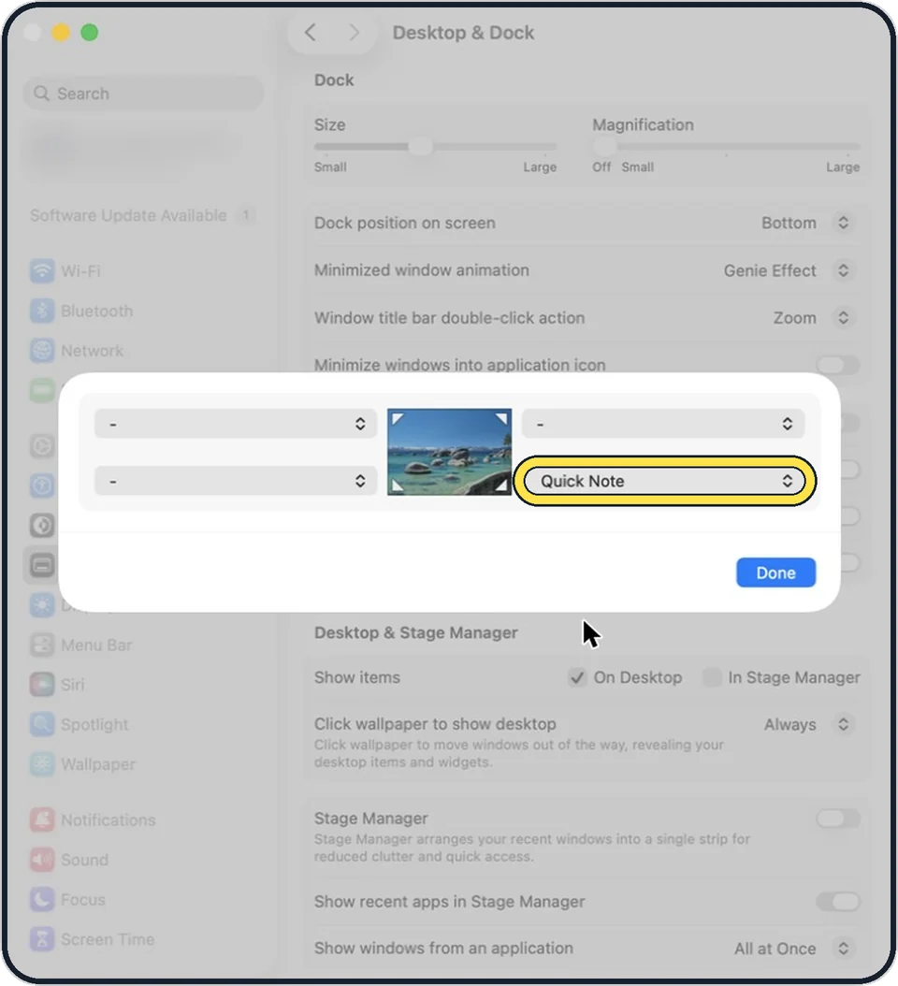The height and width of the screenshot is (986, 898).
Task: Click the Desktop & Dock window title
Action: point(463,33)
